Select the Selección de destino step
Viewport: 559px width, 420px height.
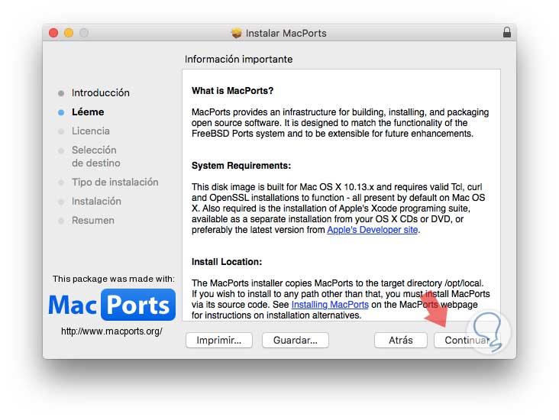coord(96,157)
